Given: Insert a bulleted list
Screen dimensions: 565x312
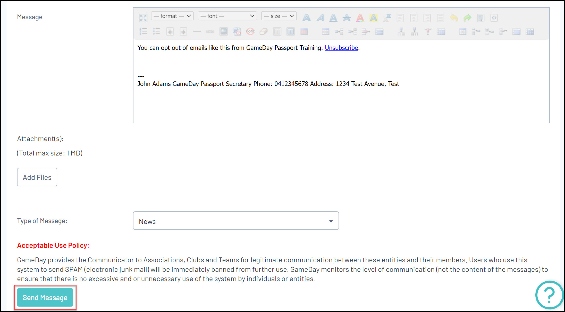Looking at the screenshot, I should pos(156,31).
